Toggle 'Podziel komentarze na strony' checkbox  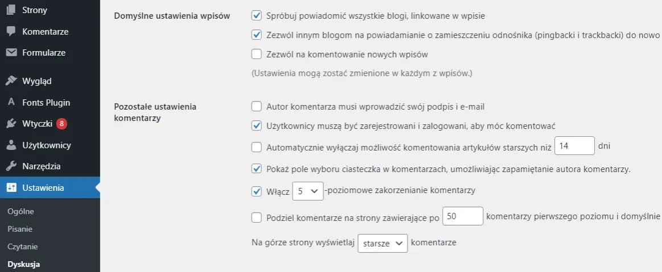tap(256, 217)
